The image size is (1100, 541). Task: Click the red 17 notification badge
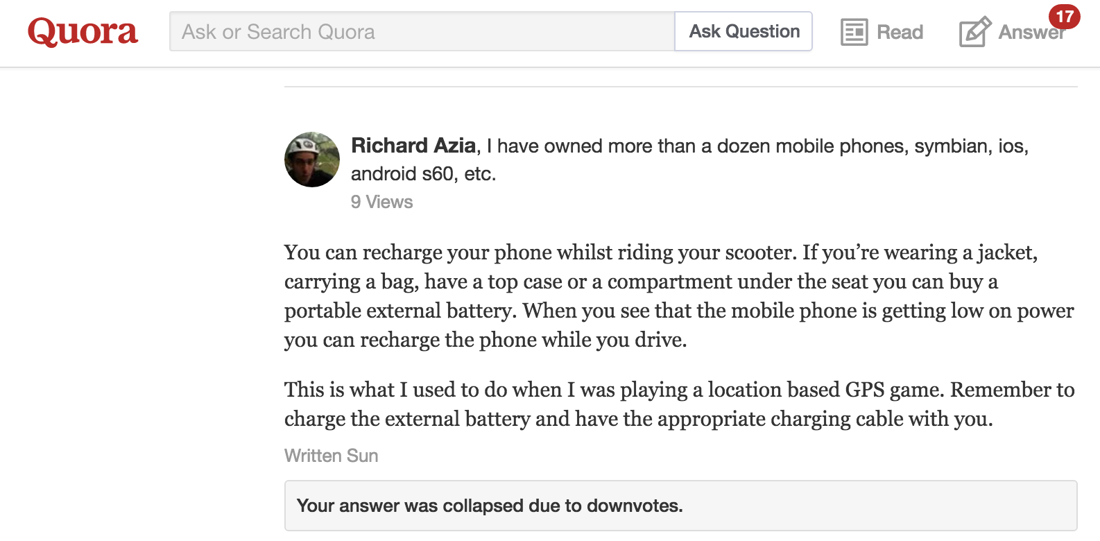(1064, 17)
